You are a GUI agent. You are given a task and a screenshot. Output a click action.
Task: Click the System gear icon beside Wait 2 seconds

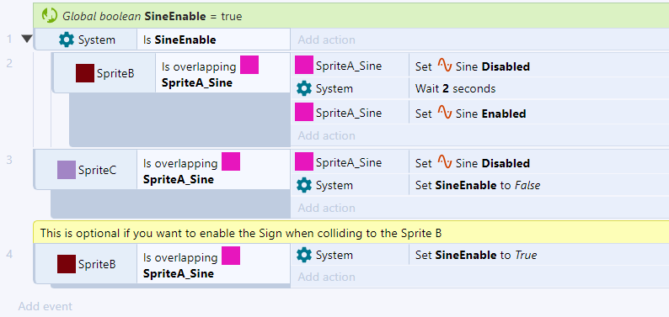tap(304, 88)
